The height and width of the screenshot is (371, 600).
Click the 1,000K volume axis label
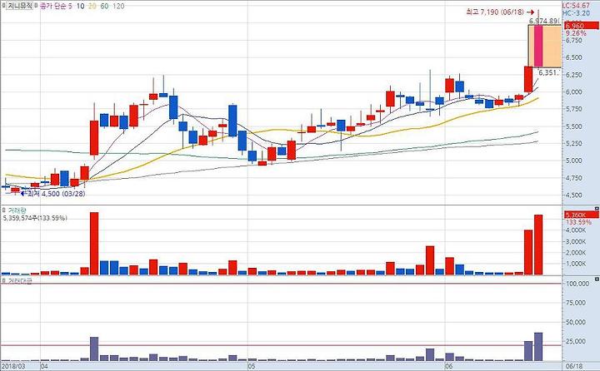tap(576, 264)
